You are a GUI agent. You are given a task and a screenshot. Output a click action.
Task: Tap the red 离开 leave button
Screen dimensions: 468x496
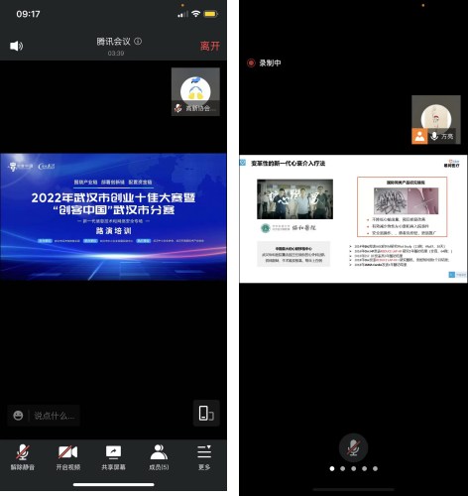[209, 46]
